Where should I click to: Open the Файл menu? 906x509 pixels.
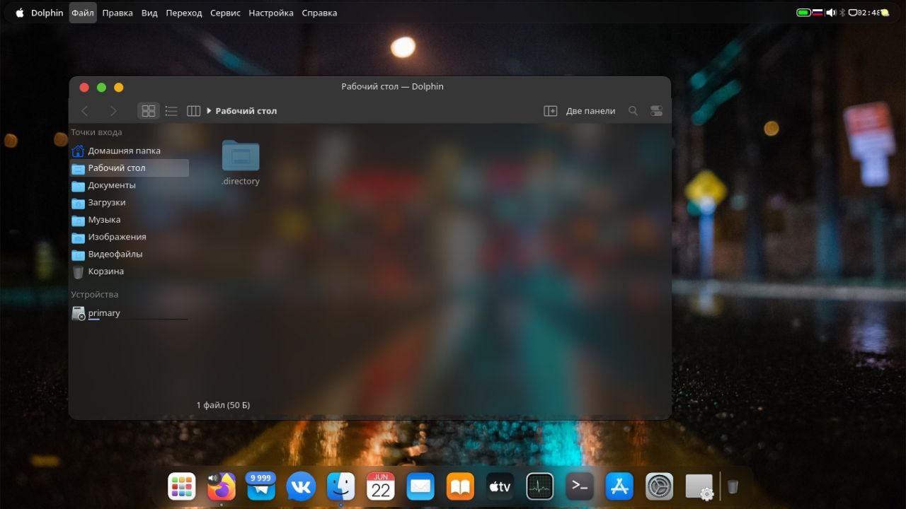point(83,13)
